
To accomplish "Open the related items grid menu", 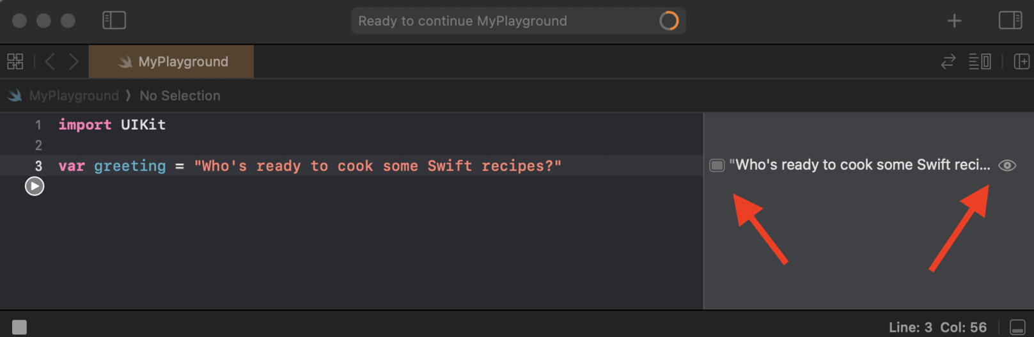I will pyautogui.click(x=15, y=61).
